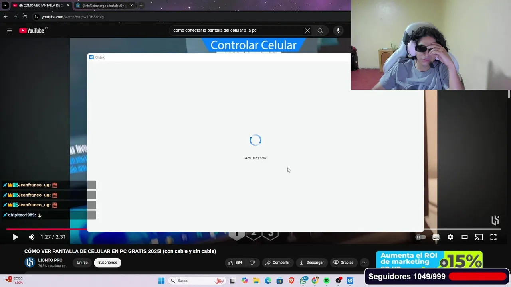Screen dimensions: 511x287
Task: Open Microsoft Store from the taskbar
Action: [x=280, y=281]
